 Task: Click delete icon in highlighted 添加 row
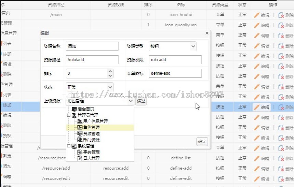281,107
